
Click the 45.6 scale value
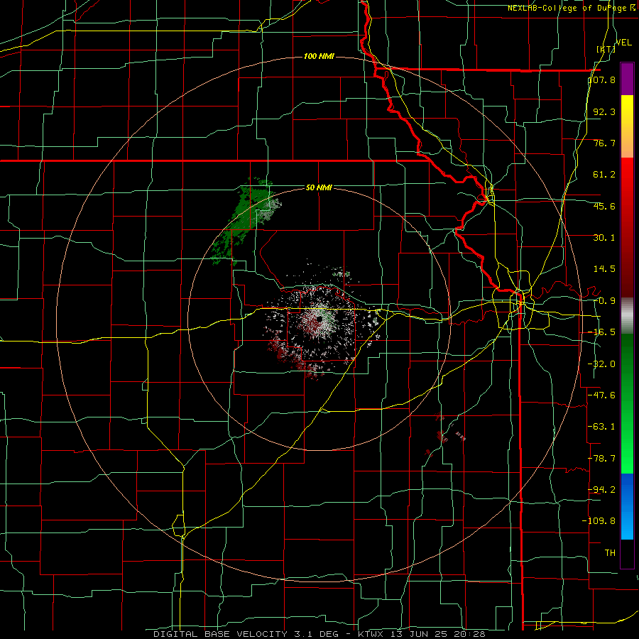pyautogui.click(x=604, y=206)
